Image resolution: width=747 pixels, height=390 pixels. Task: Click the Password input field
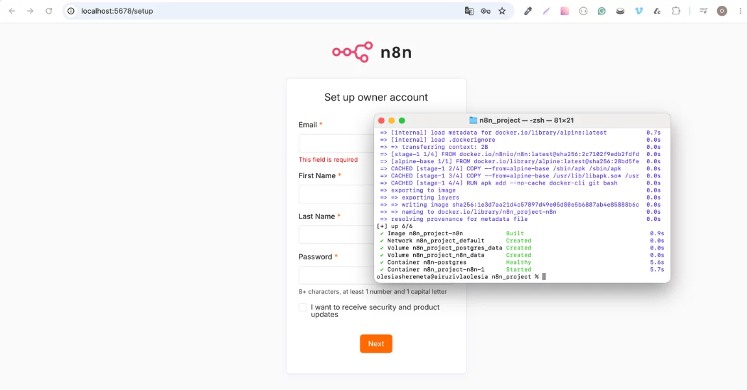tap(336, 275)
